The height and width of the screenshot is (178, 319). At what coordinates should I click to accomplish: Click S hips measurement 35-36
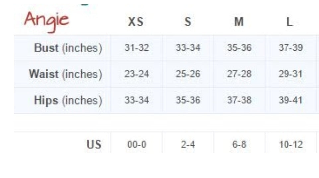tap(188, 100)
